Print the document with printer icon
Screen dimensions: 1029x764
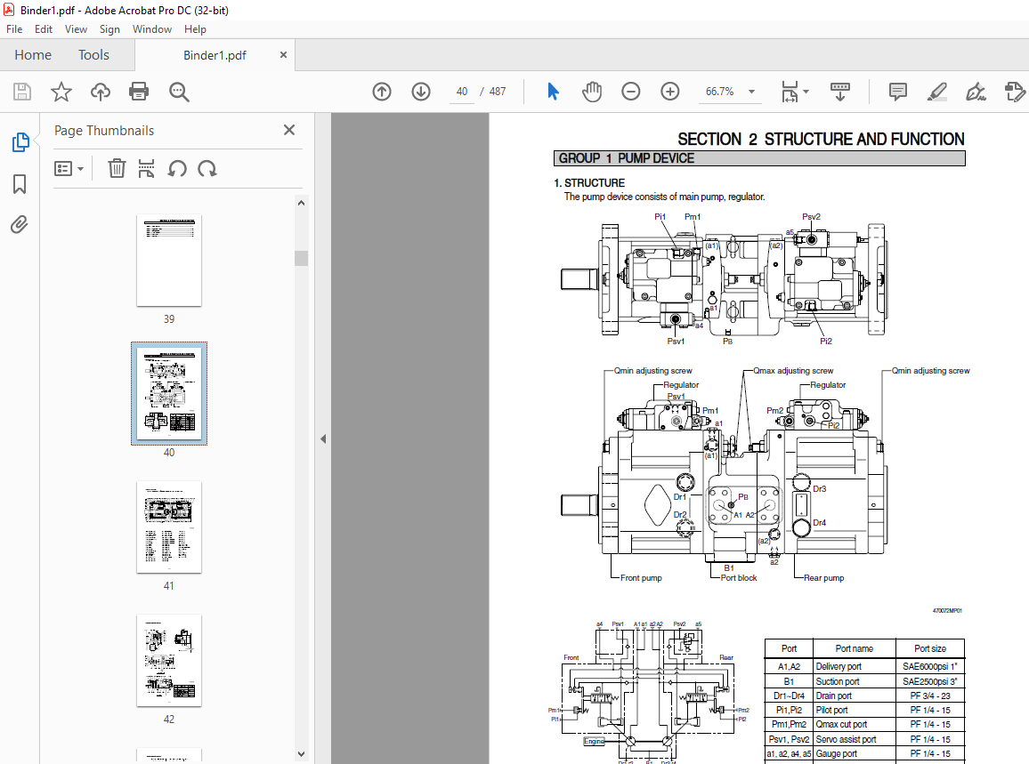[x=139, y=92]
